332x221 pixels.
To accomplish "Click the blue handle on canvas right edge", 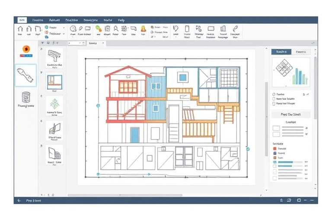I will click(x=248, y=149).
